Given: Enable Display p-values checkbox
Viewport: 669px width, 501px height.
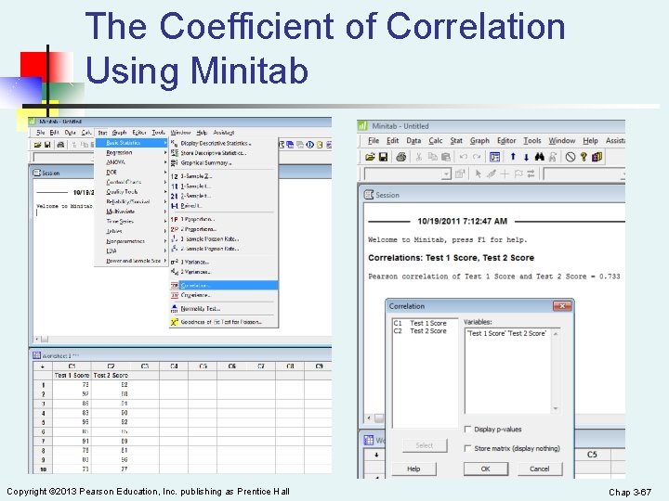Looking at the screenshot, I should point(467,429).
